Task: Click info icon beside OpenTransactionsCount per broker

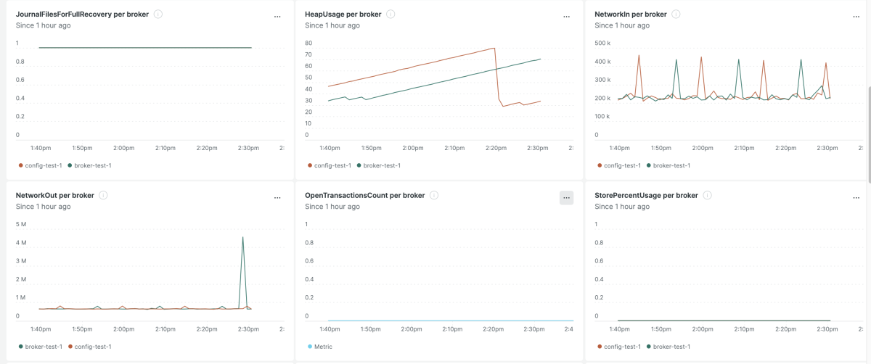Action: pyautogui.click(x=433, y=196)
